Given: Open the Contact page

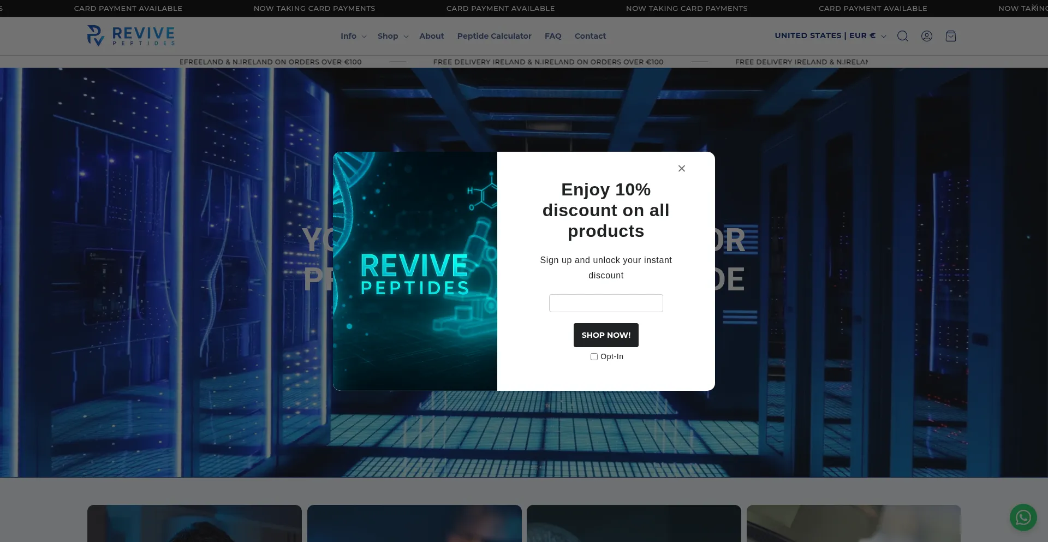Looking at the screenshot, I should point(590,36).
